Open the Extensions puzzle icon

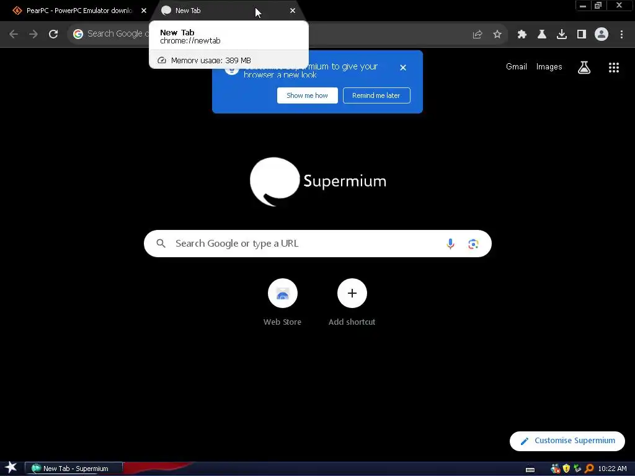click(x=522, y=35)
